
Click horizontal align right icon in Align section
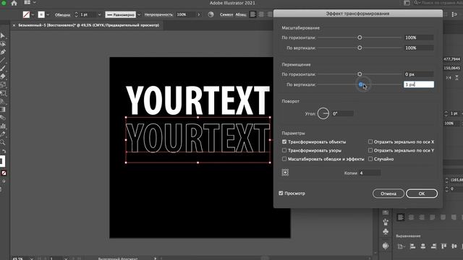[433, 246]
